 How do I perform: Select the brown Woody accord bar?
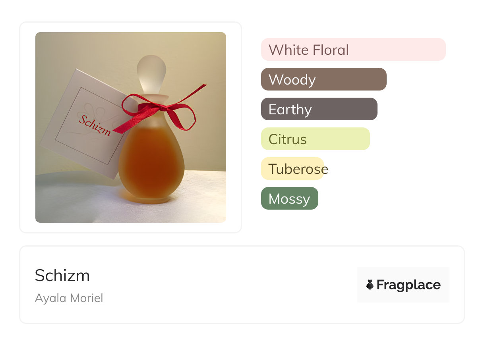pos(324,79)
